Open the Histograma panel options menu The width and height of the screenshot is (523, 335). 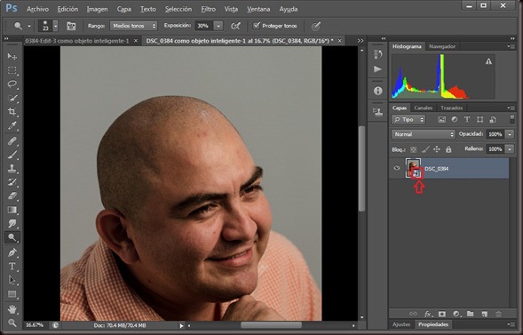coord(511,46)
